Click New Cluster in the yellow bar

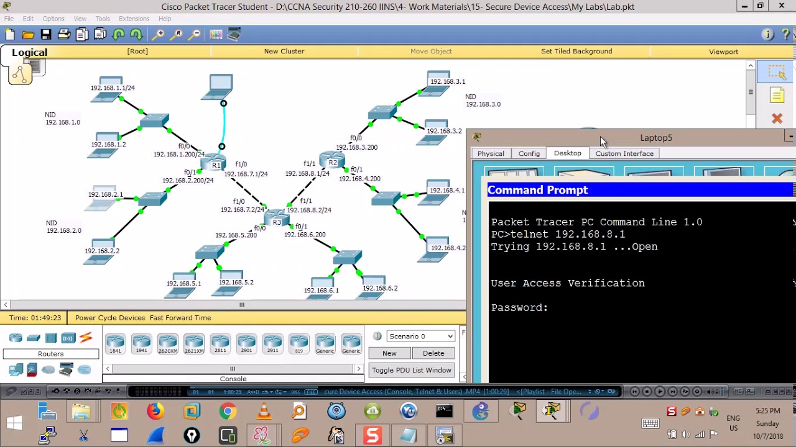(284, 52)
